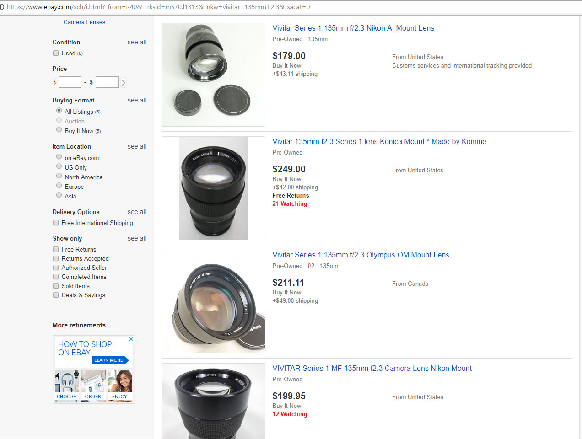The width and height of the screenshot is (582, 439).
Task: Open the $199.95 Nikon Mount lens thumbnail
Action: pos(213,401)
